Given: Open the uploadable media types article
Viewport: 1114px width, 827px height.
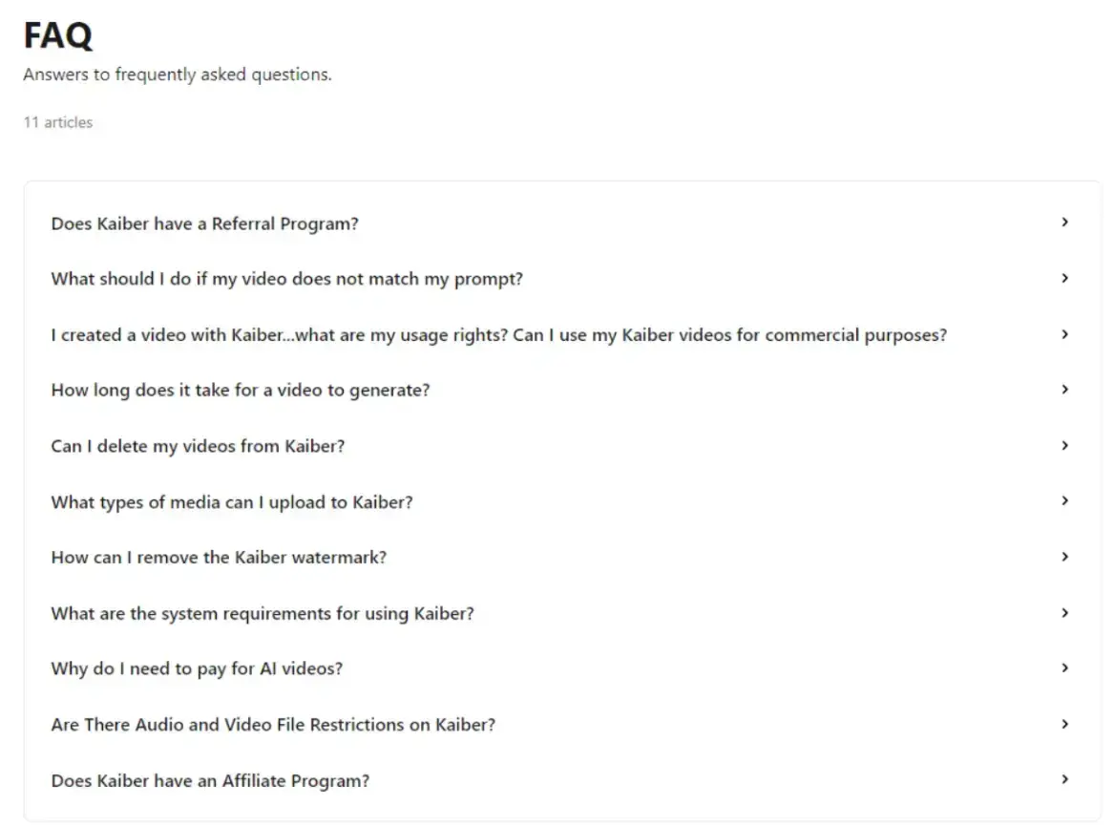Looking at the screenshot, I should (232, 500).
